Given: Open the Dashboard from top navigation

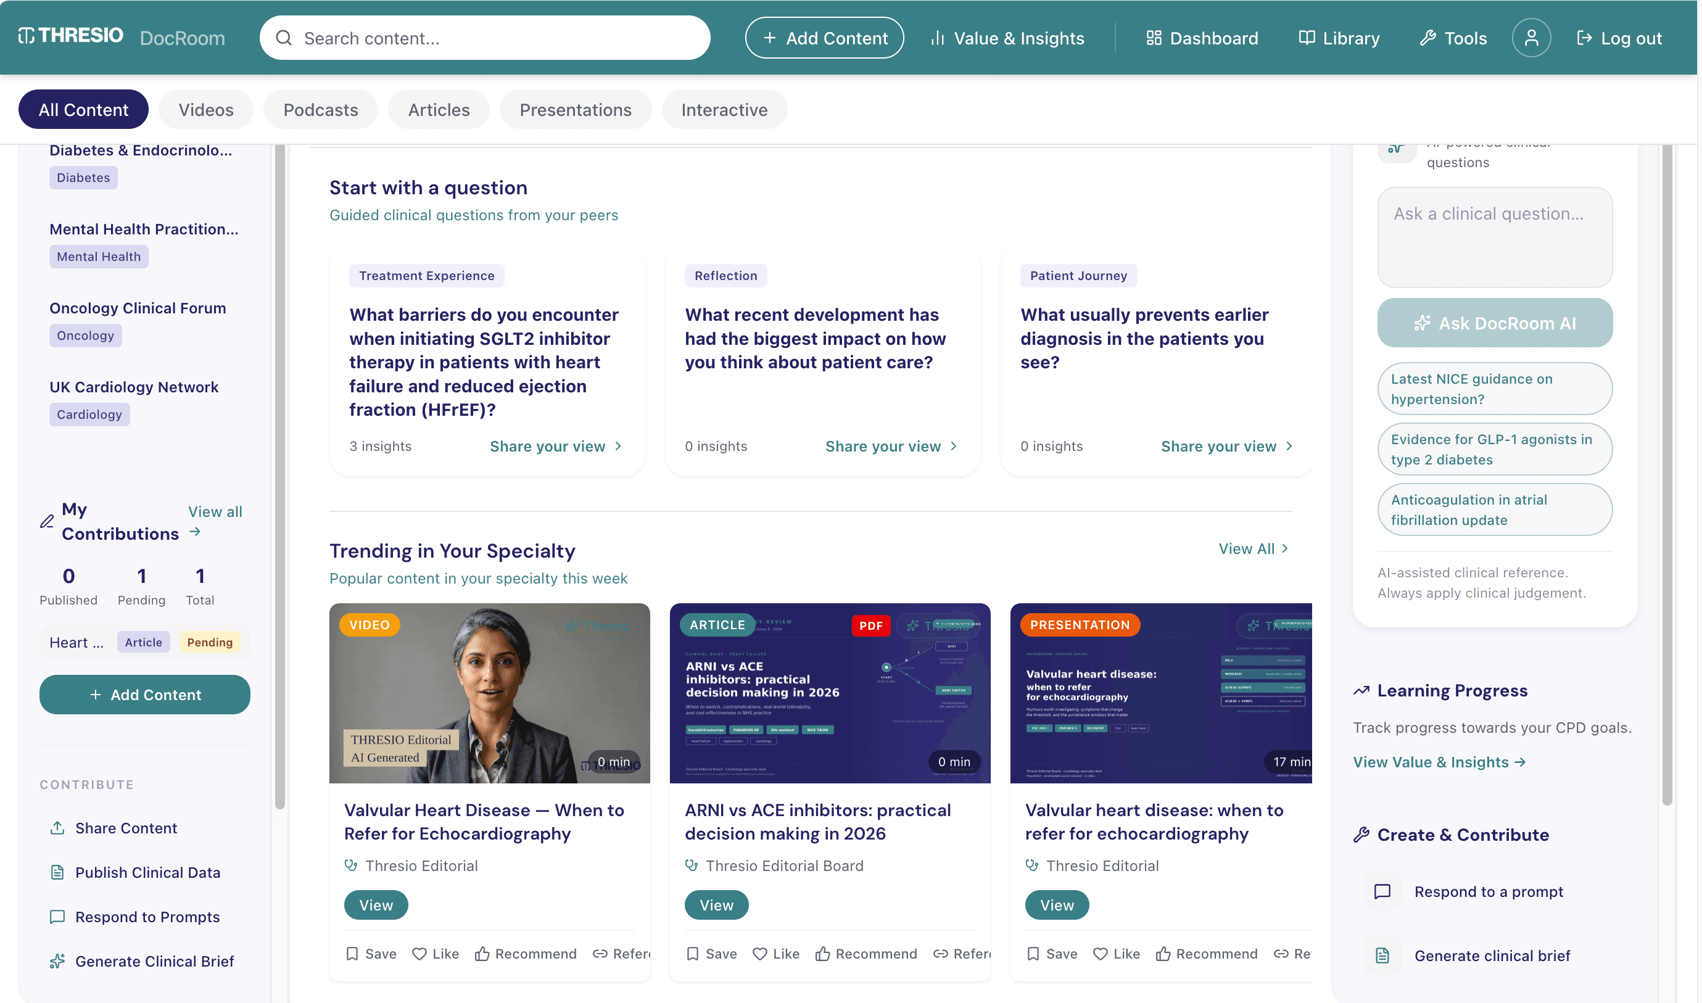Looking at the screenshot, I should tap(1202, 38).
